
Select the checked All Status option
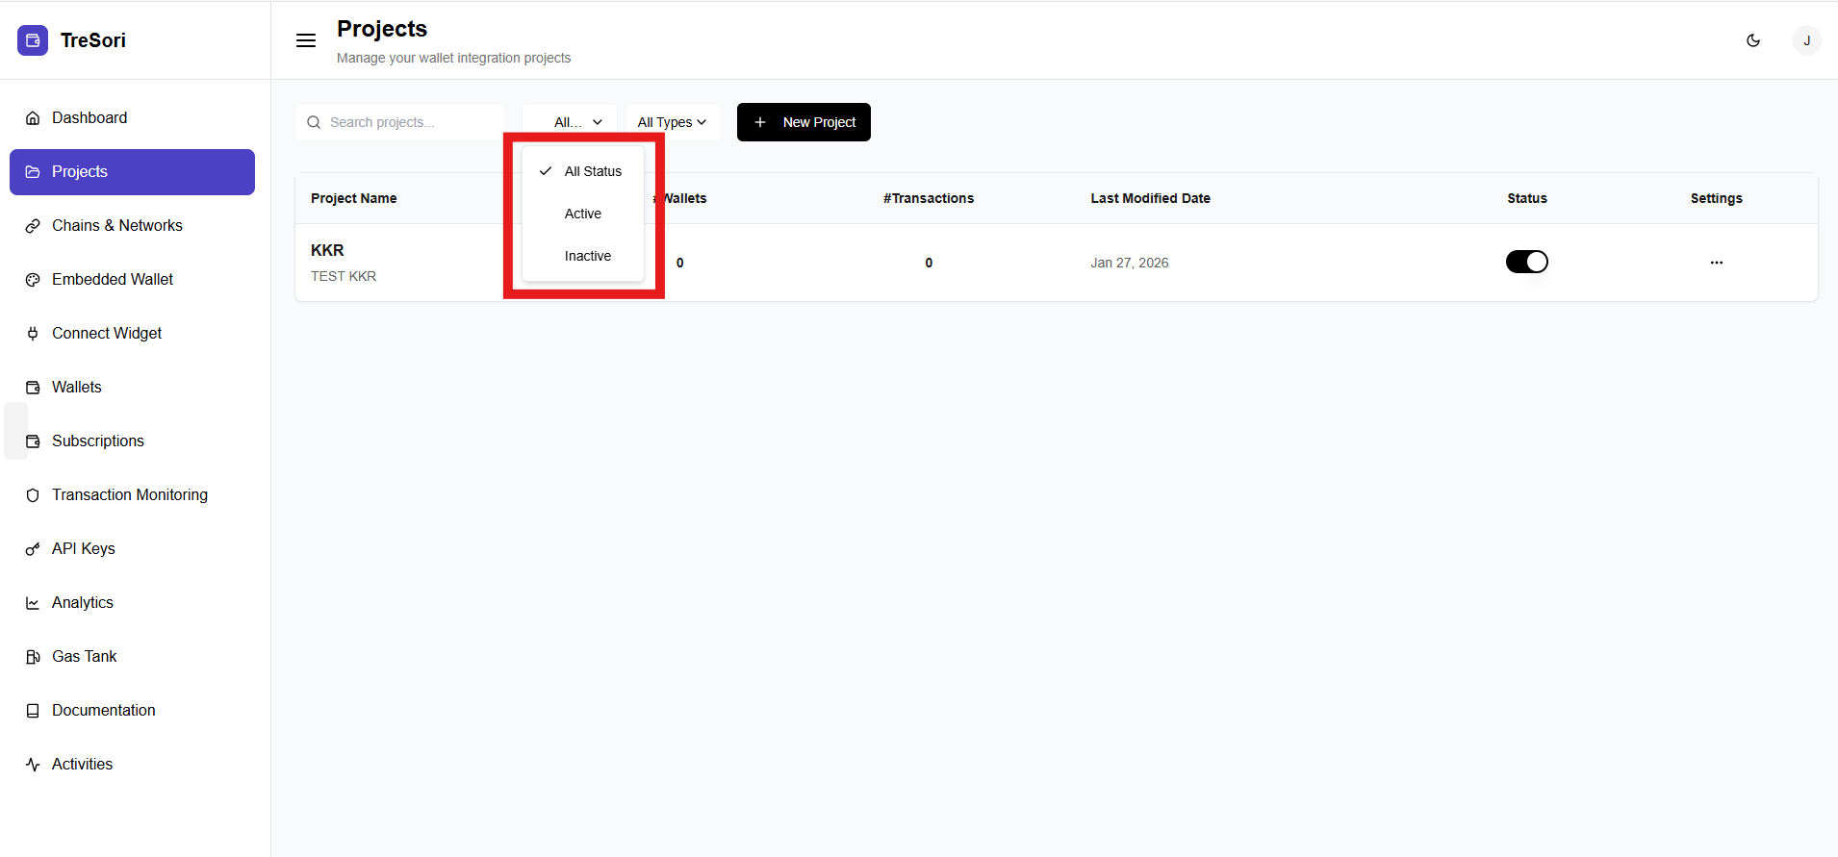pos(592,171)
